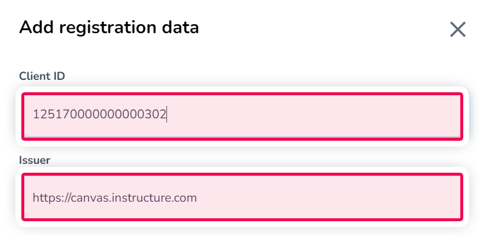Viewport: 497px width, 236px height.
Task: Click the Issuer field label
Action: point(34,160)
